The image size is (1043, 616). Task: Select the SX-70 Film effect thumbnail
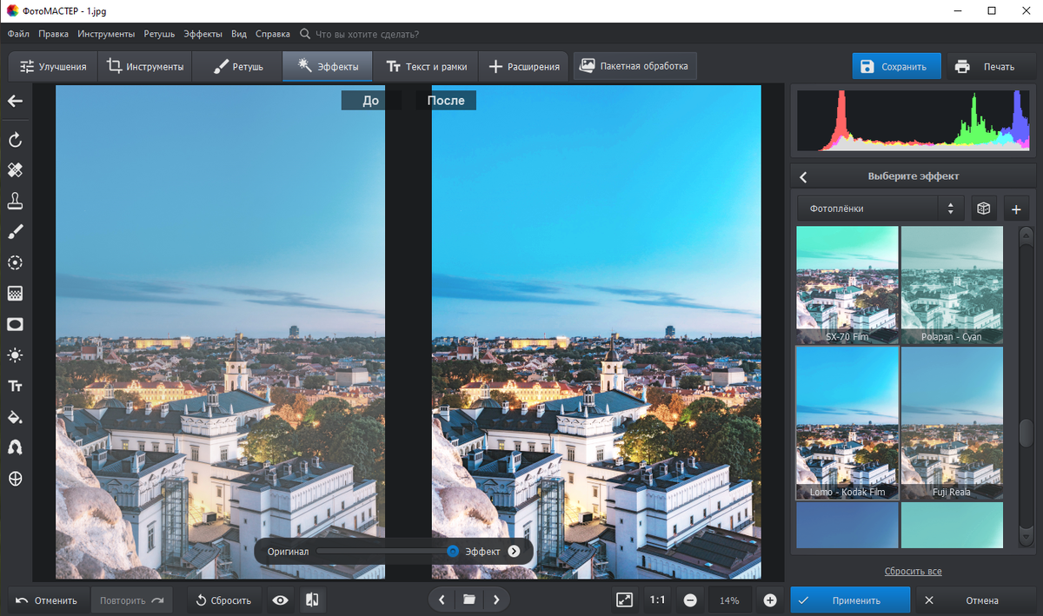[x=847, y=286]
